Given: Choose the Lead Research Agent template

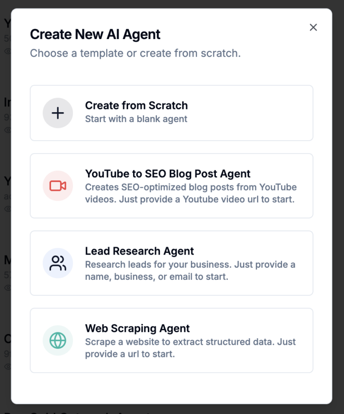Looking at the screenshot, I should click(172, 263).
